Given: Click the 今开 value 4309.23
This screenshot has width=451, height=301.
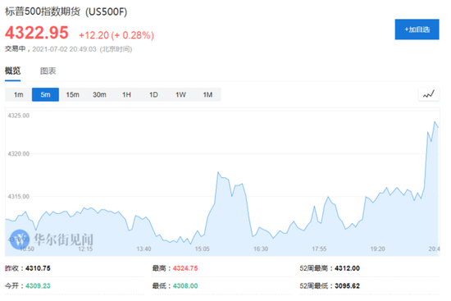Looking at the screenshot, I should 38,285.
